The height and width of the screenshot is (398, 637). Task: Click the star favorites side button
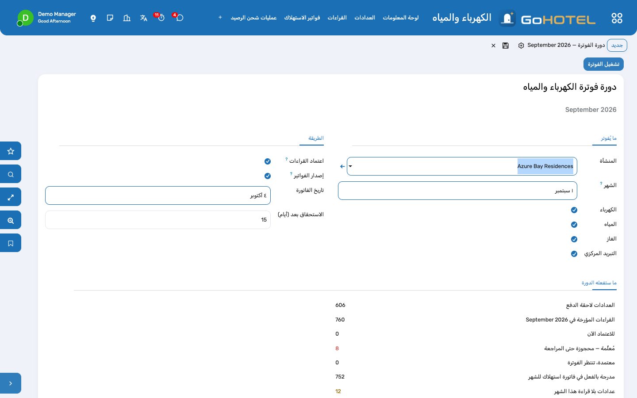click(x=11, y=151)
